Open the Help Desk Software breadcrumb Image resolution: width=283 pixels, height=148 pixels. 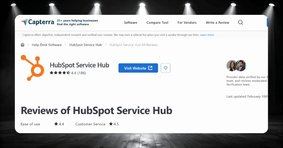click(47, 45)
